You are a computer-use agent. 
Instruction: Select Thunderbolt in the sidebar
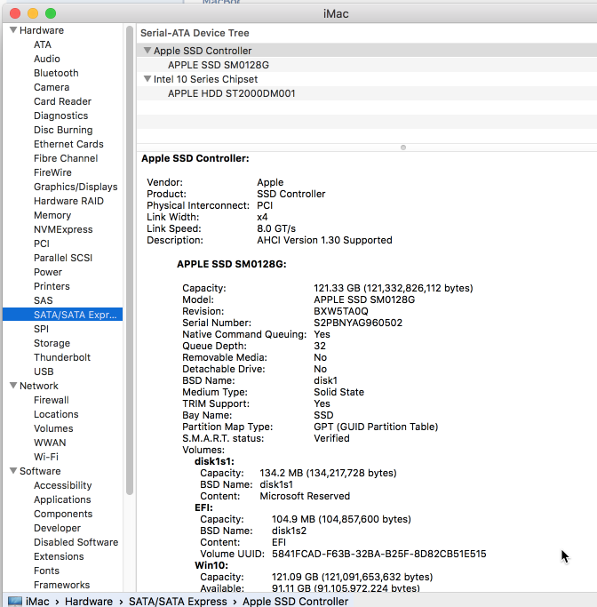pyautogui.click(x=62, y=357)
